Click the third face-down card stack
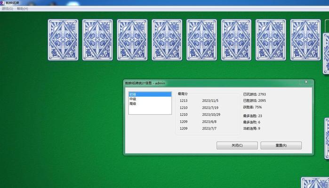 pos(132,40)
